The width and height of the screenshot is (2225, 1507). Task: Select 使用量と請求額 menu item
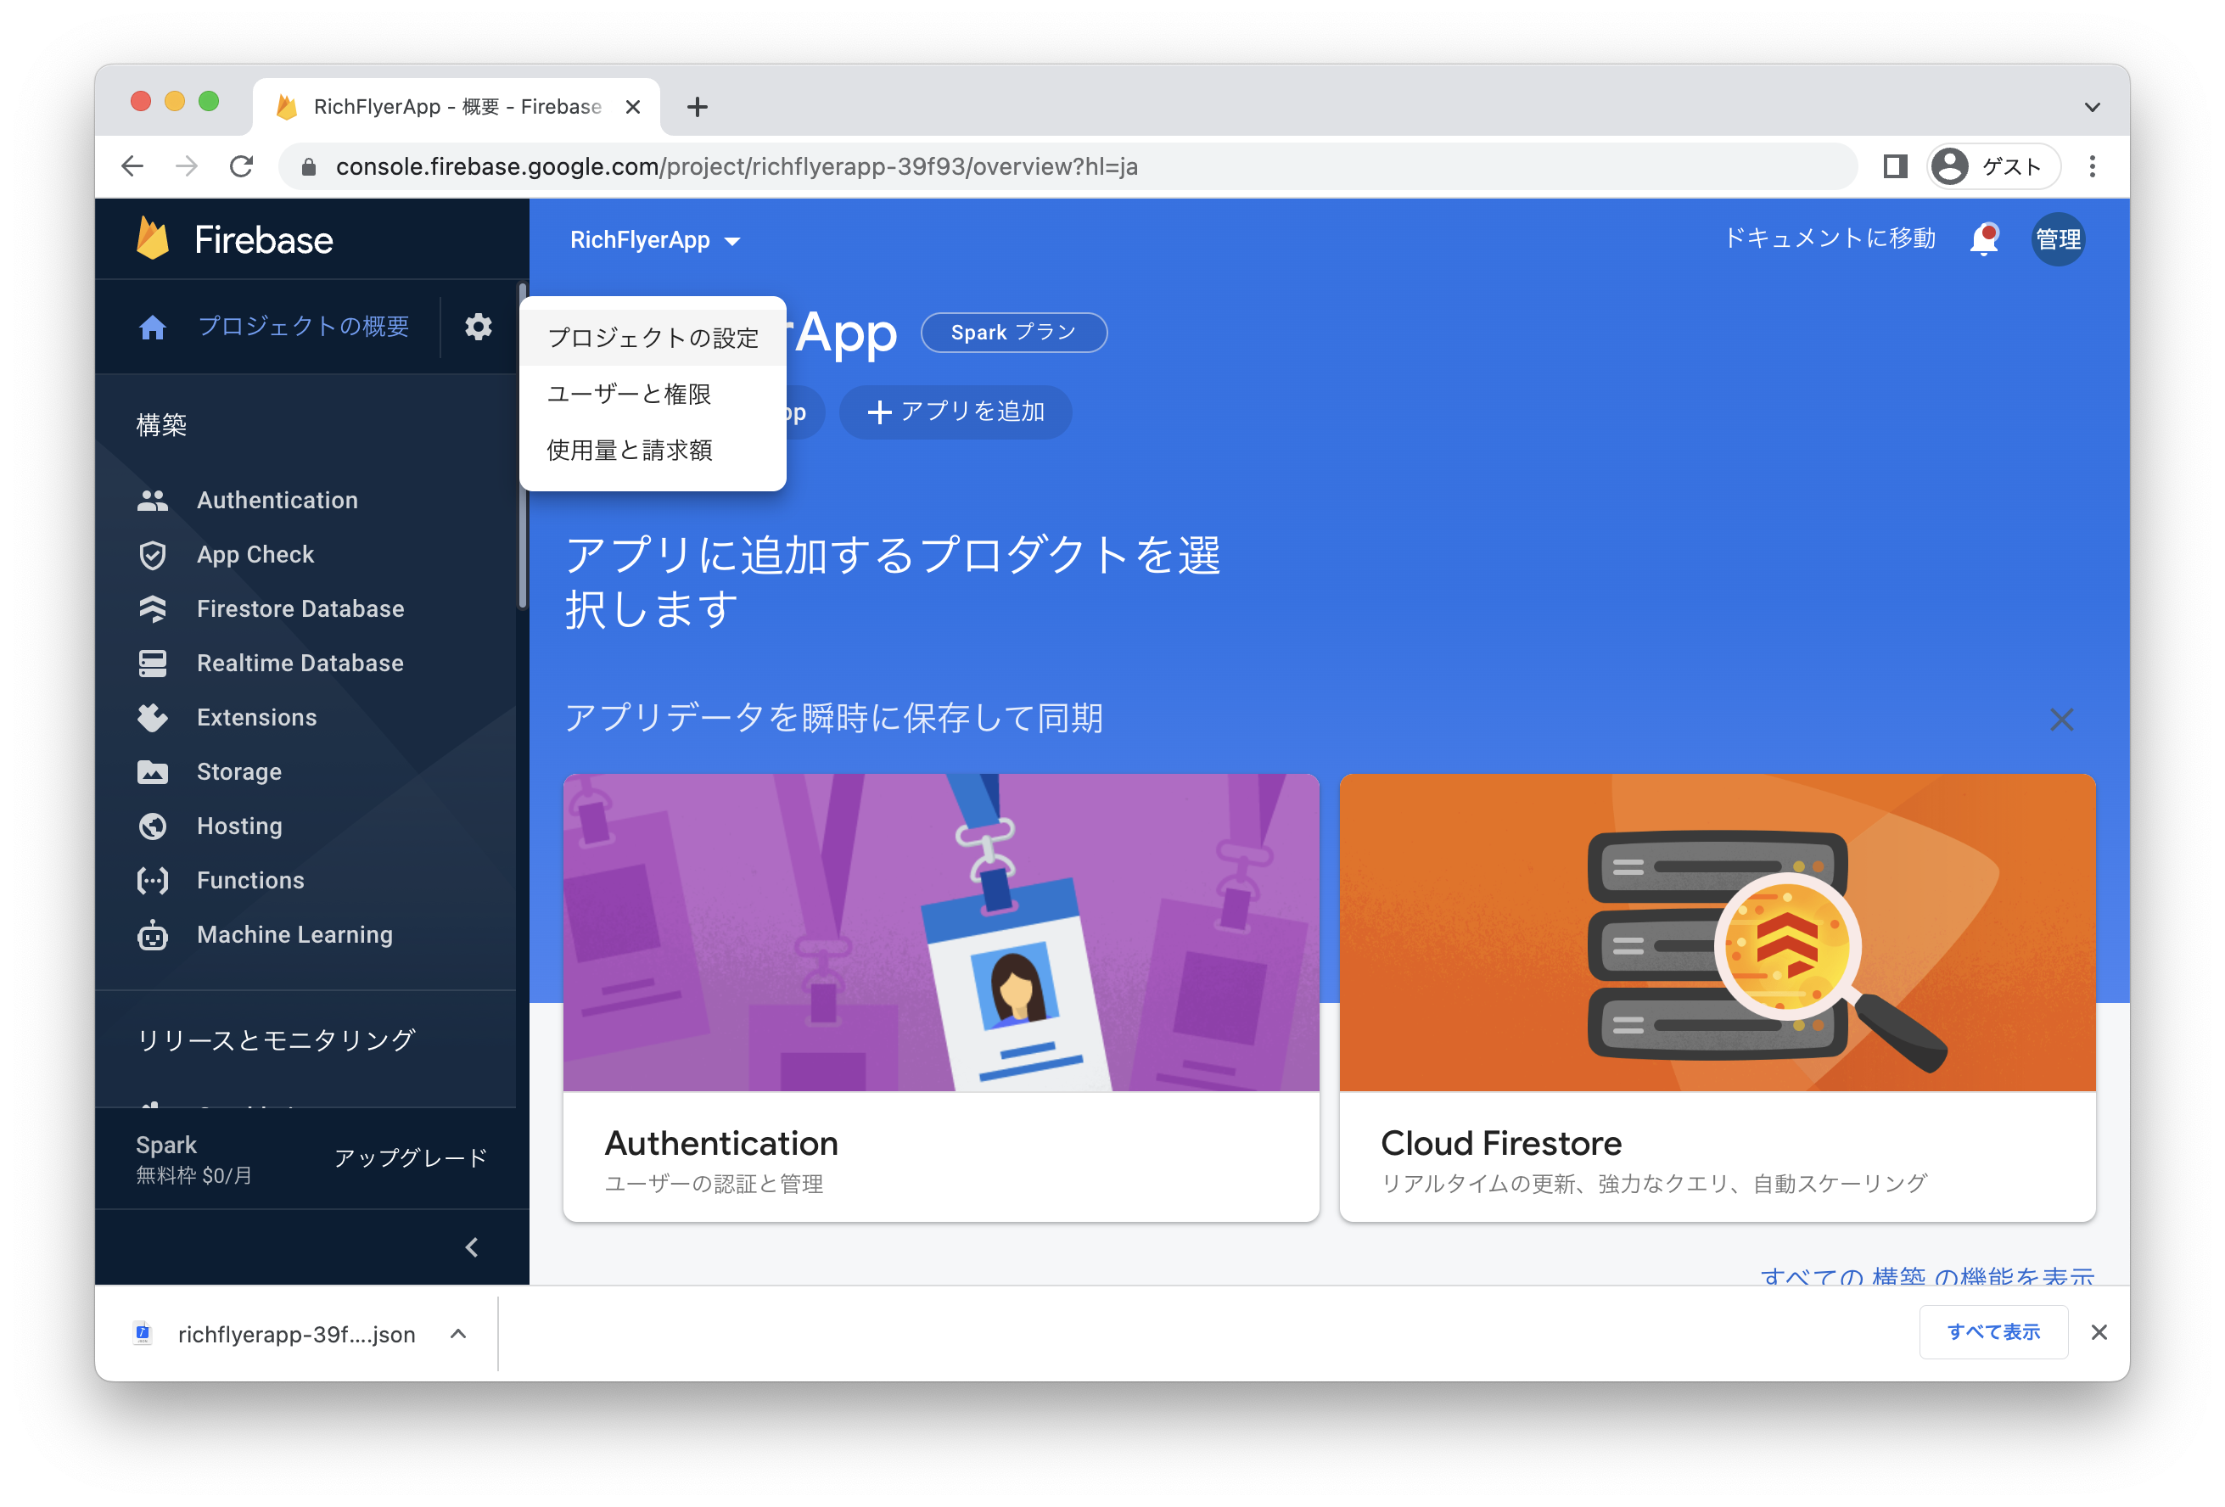(652, 450)
